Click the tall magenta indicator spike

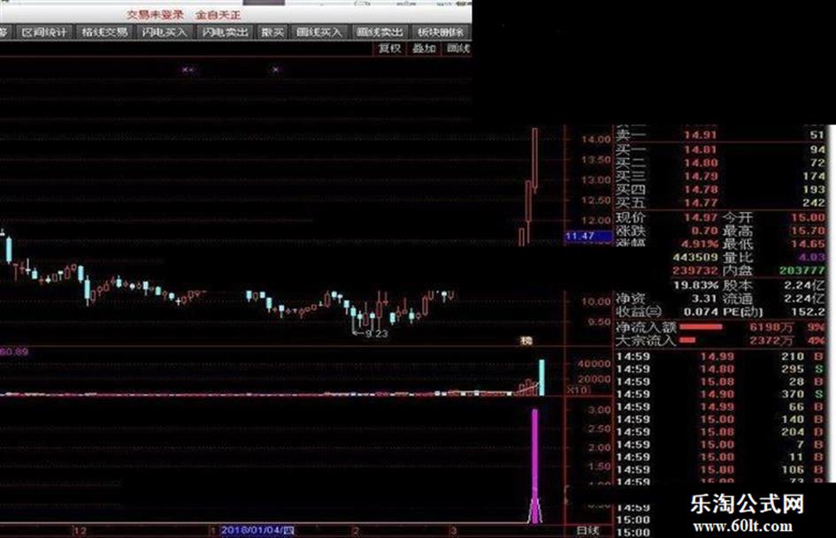(x=534, y=466)
